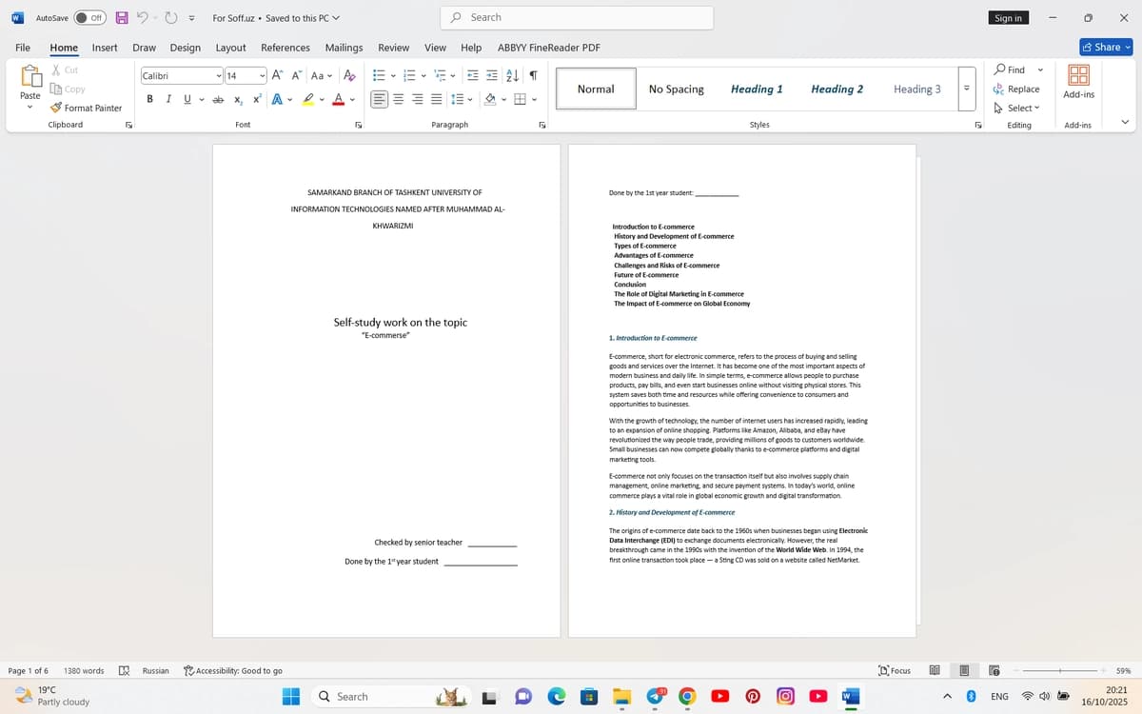Image resolution: width=1142 pixels, height=714 pixels.
Task: Apply the Heading 1 style
Action: (x=757, y=89)
